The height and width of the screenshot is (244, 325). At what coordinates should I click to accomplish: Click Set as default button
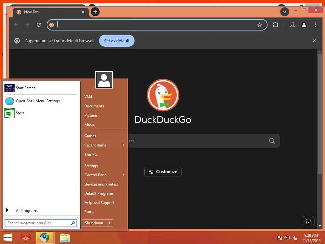click(117, 41)
